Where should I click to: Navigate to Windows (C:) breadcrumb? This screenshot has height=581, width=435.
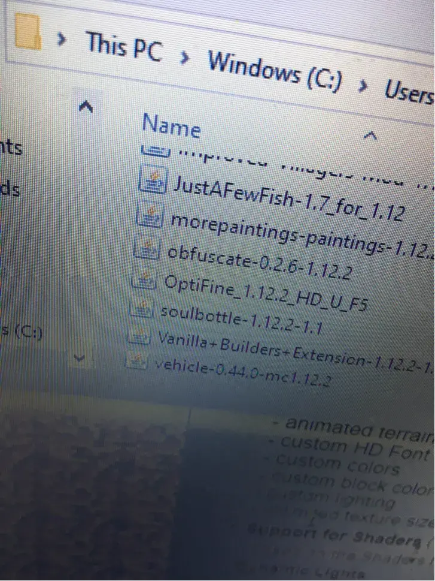click(x=275, y=71)
